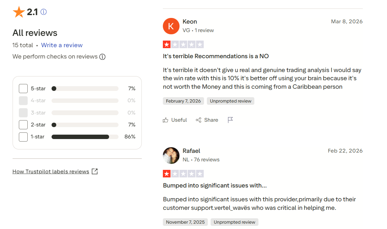
Task: Enable the 1-star filter checkbox
Action: (23, 137)
